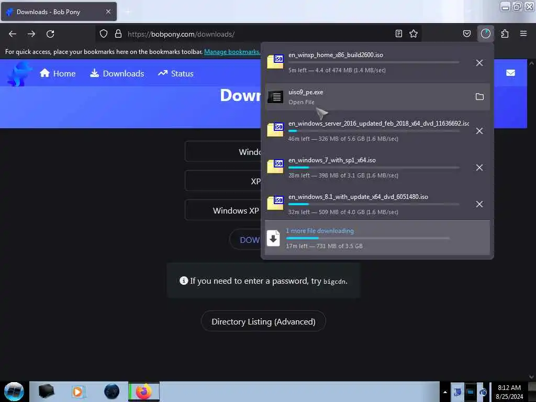
Task: Reload the current page
Action: 50,34
